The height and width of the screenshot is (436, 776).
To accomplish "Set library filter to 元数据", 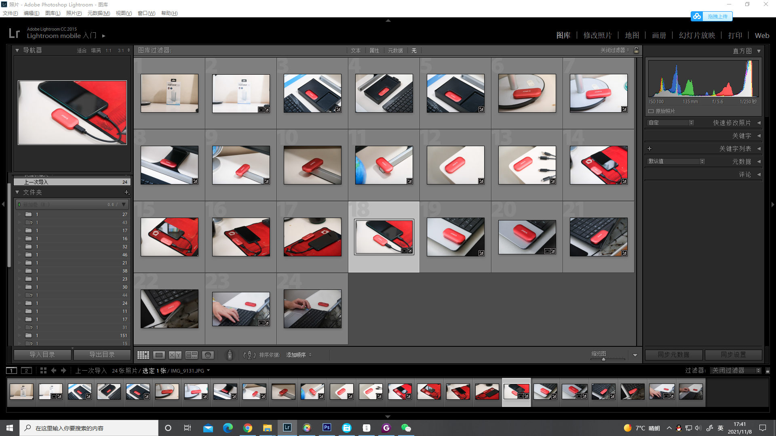I will click(395, 50).
